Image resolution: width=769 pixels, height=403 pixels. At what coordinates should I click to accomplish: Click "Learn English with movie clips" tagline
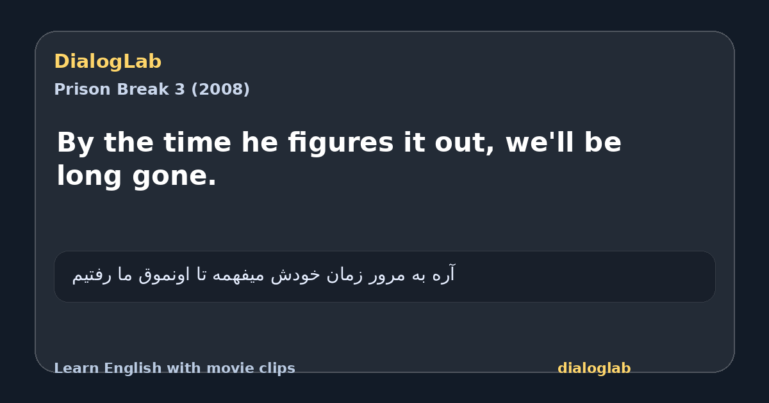pos(174,368)
